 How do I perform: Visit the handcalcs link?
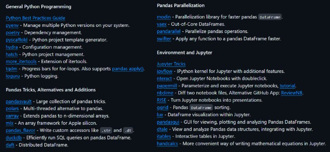click(167, 144)
